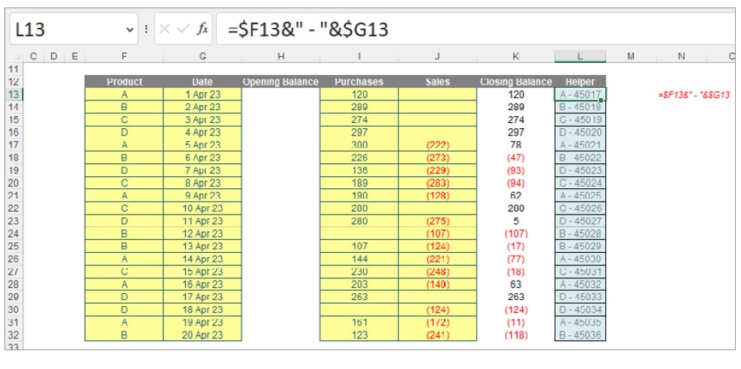Click the Insert Function fx icon

coord(202,29)
